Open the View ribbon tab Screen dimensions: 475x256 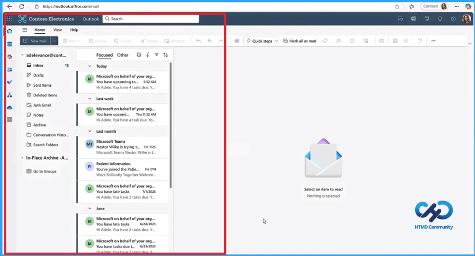click(x=57, y=30)
